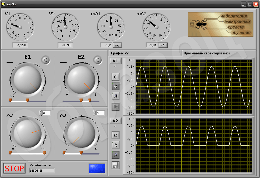Reset E1 with its round 0 button
The height and width of the screenshot is (178, 260).
tap(46, 60)
